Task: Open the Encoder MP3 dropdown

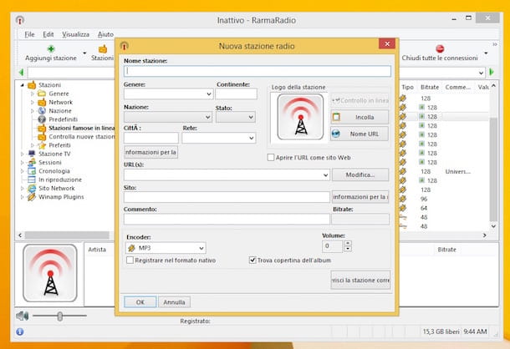Action: tap(201, 248)
